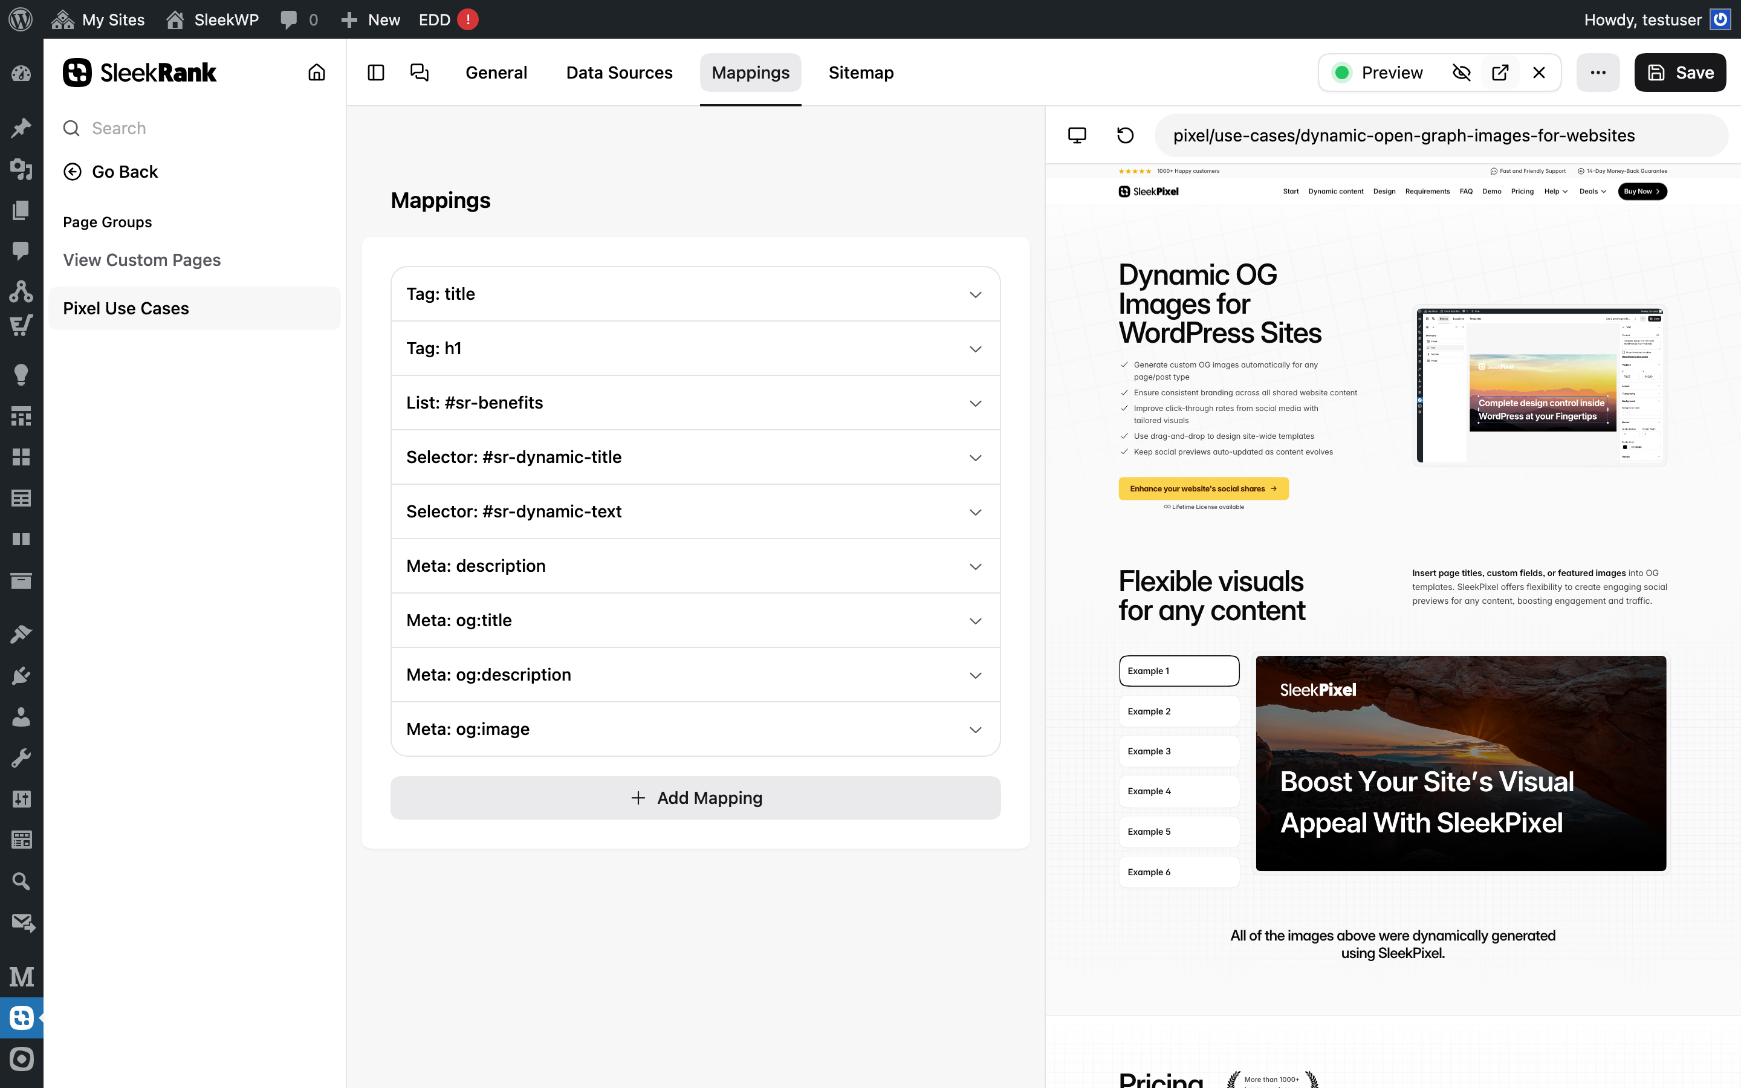Screen dimensions: 1741x1088
Task: Select the Tools wrench icon in admin sidebar
Action: point(22,757)
